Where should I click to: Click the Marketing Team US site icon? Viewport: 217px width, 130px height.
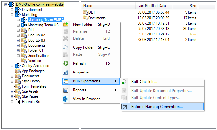tap(24, 25)
